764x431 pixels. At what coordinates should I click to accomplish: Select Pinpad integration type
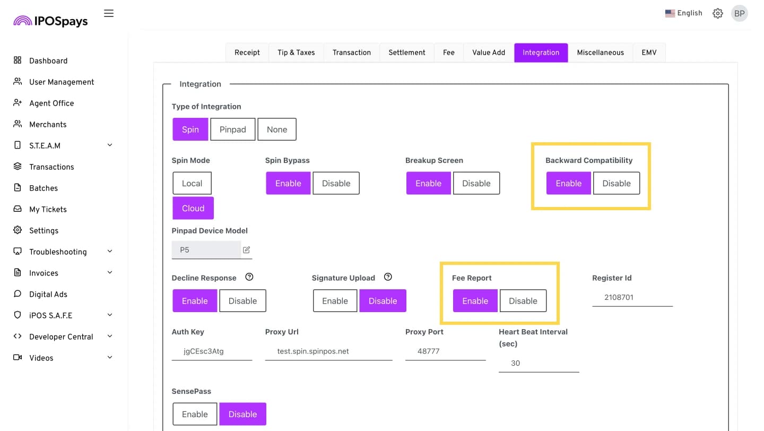[x=233, y=130]
